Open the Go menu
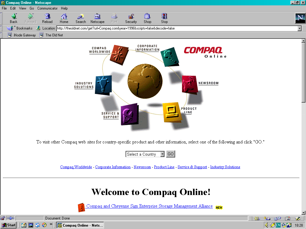Image resolution: width=306 pixels, height=229 pixels. coord(32,8)
